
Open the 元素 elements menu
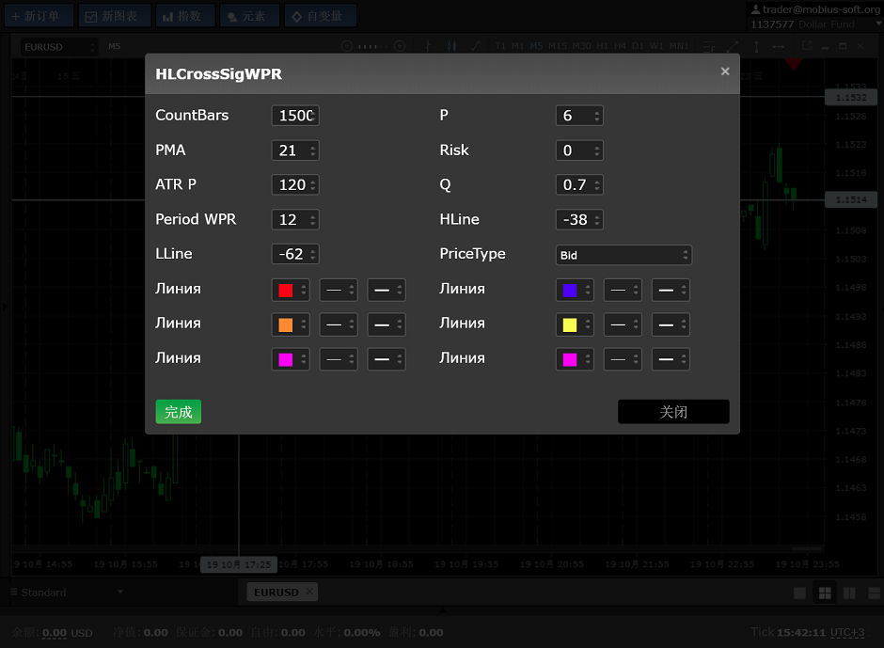[x=249, y=16]
